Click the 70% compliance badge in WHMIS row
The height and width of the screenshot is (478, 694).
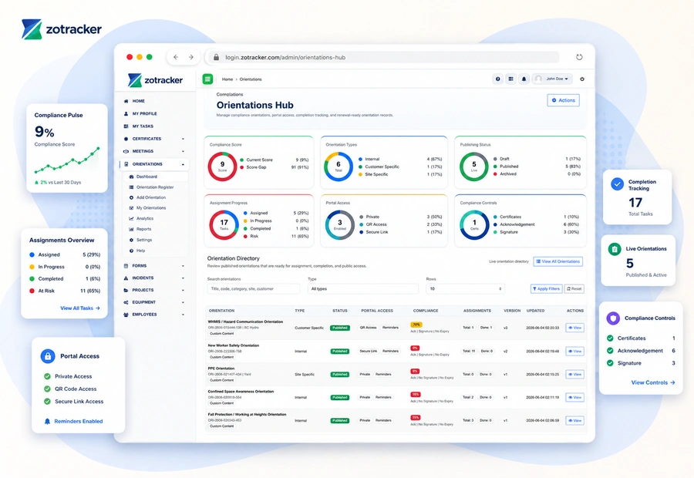[x=416, y=325]
